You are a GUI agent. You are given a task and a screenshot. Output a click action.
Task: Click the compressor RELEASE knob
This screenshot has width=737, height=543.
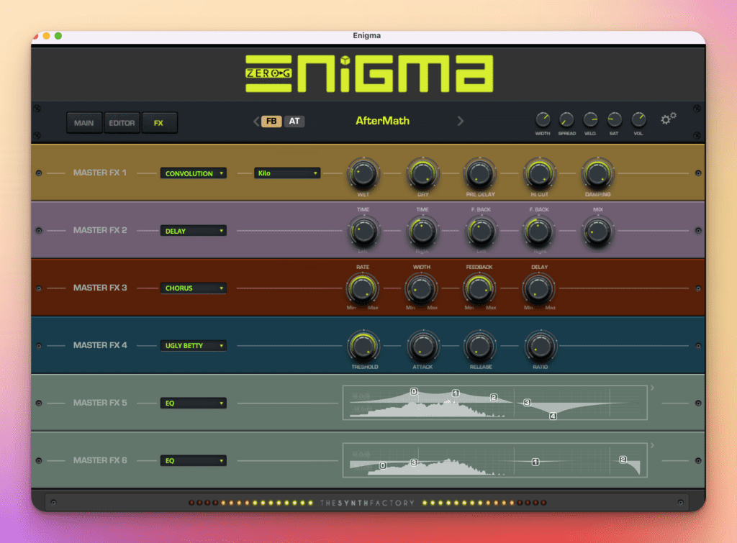[480, 347]
